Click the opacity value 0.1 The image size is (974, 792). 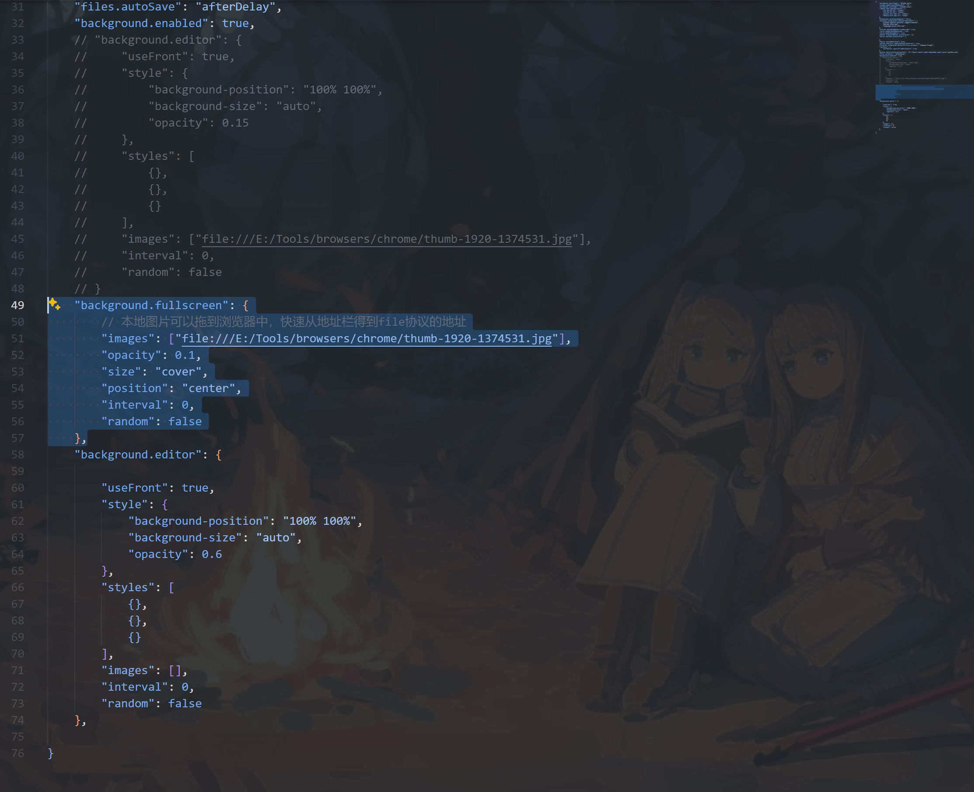click(x=185, y=355)
